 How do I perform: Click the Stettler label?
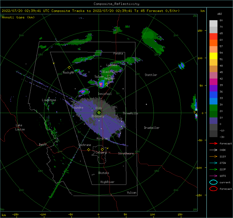[151, 75]
